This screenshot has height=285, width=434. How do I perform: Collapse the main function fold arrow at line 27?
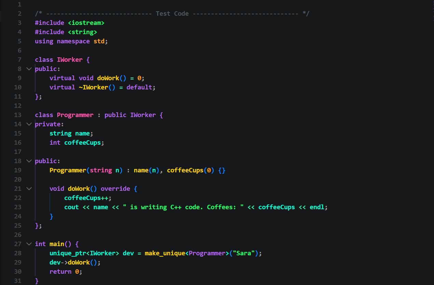(x=29, y=244)
